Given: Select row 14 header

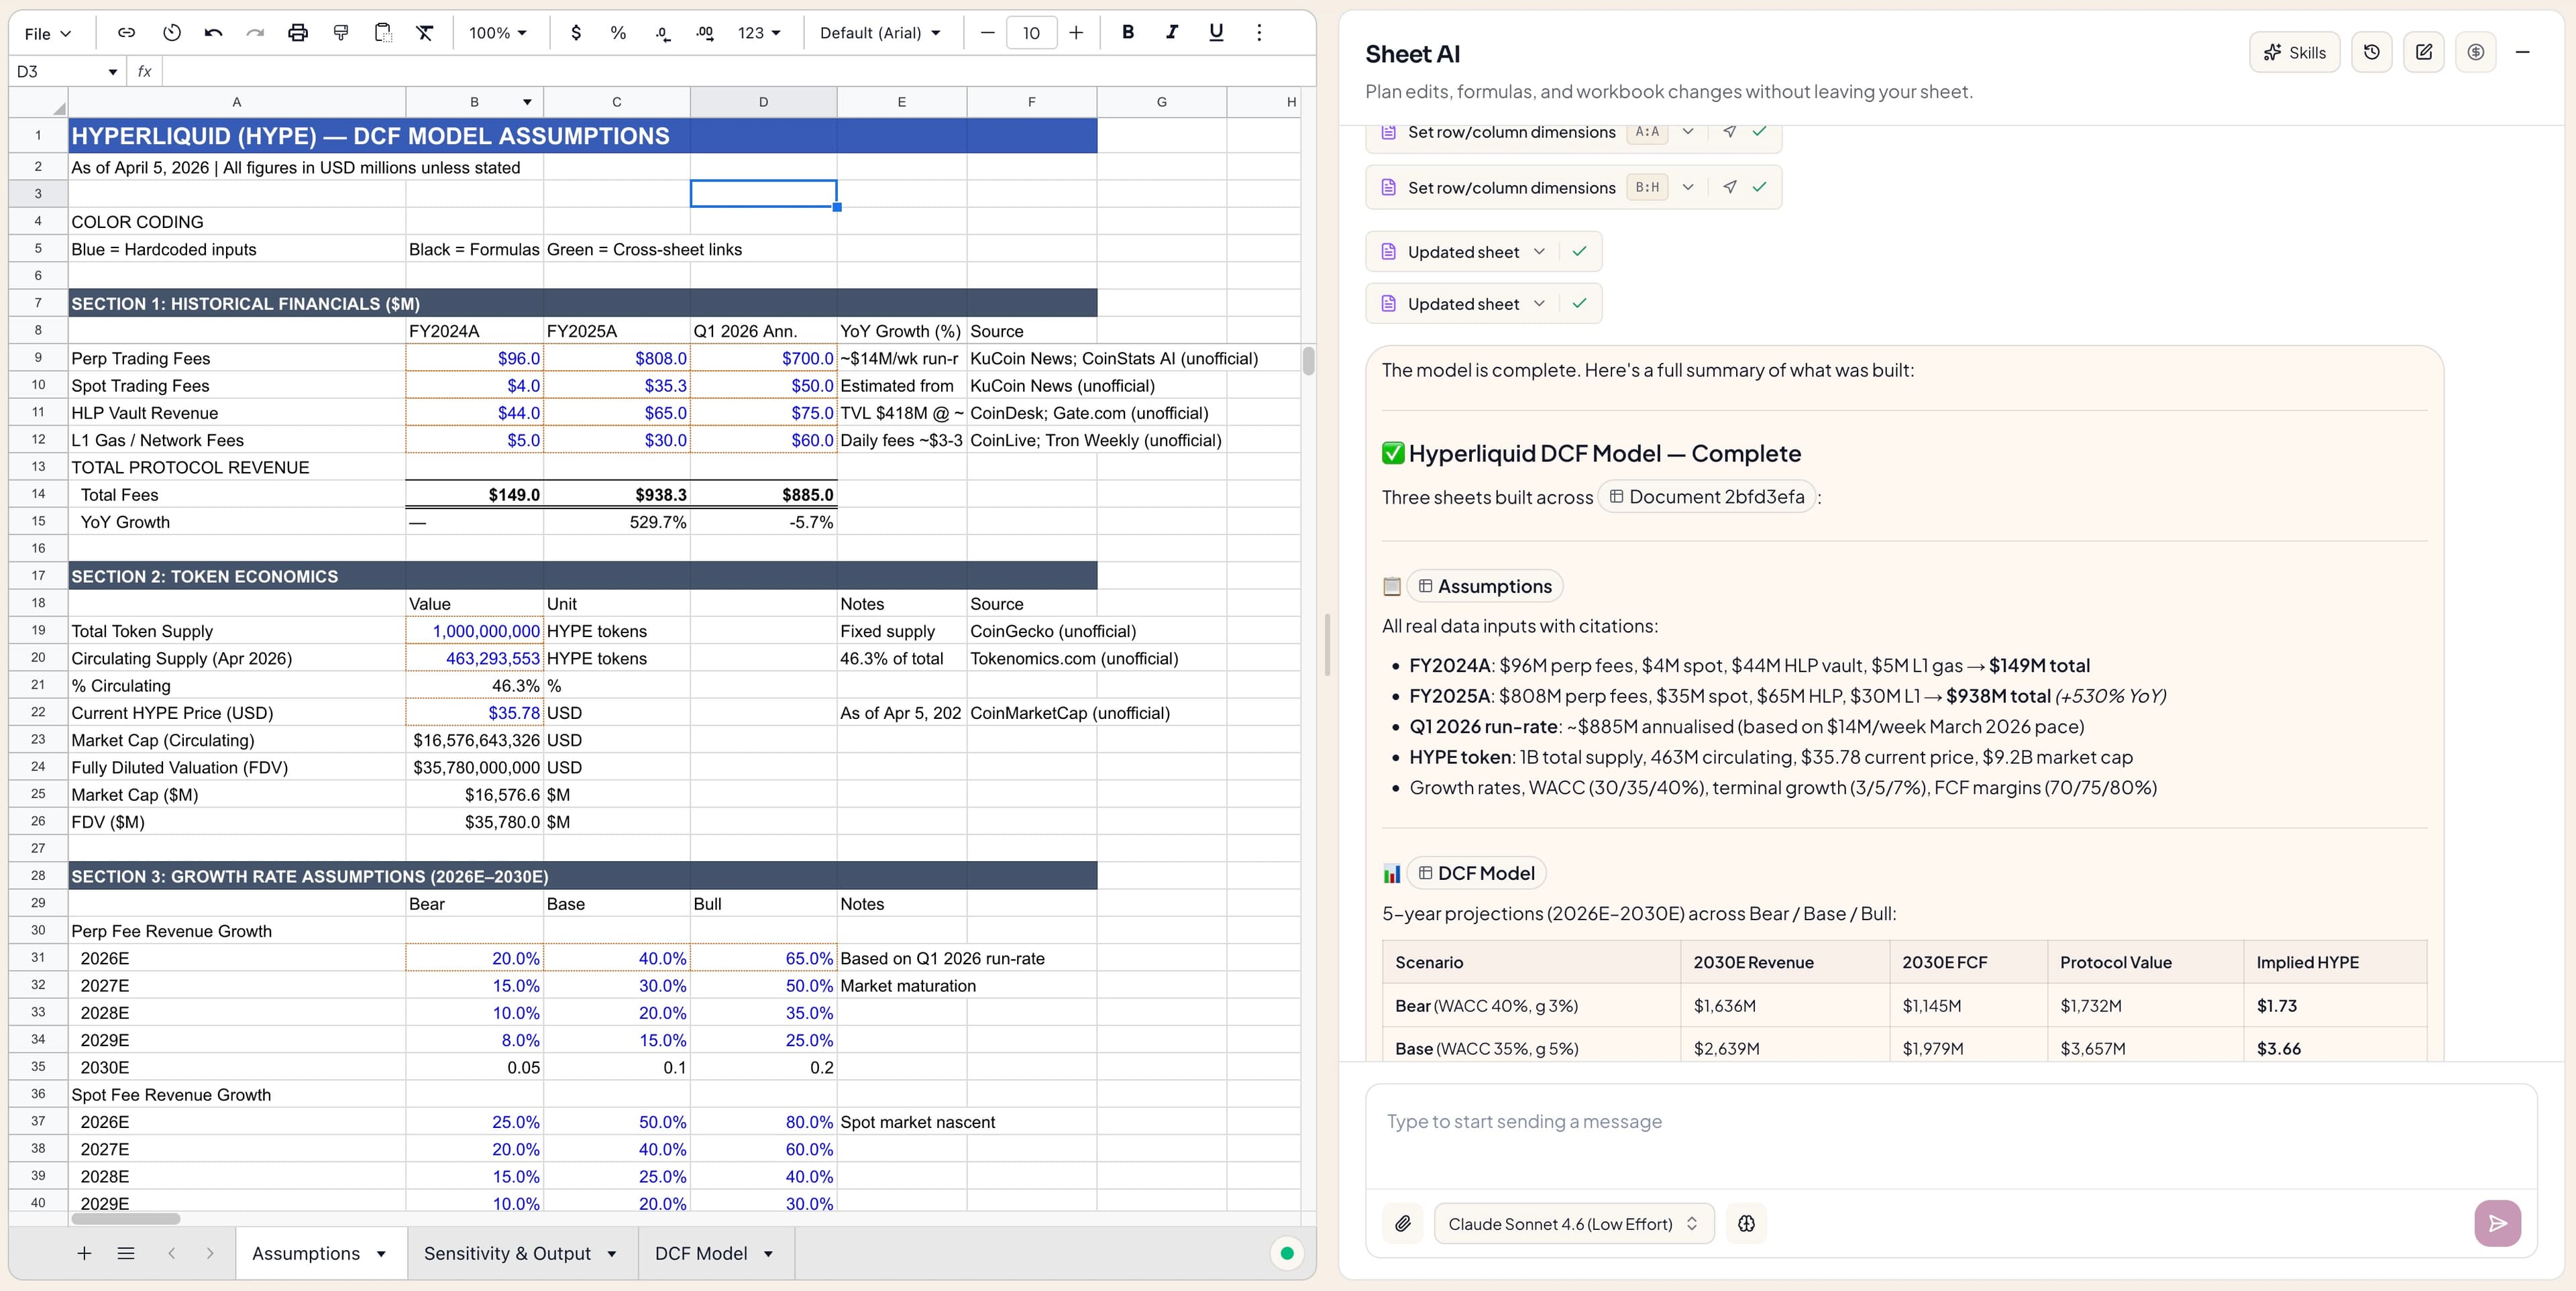Looking at the screenshot, I should 38,494.
